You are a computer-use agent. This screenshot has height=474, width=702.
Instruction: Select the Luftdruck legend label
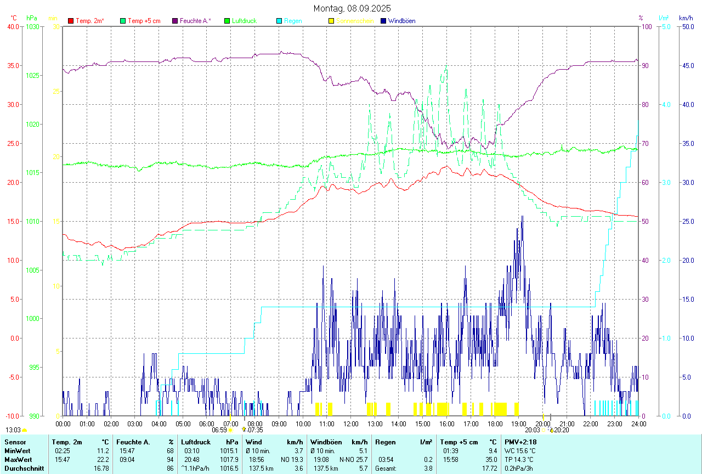(x=244, y=21)
